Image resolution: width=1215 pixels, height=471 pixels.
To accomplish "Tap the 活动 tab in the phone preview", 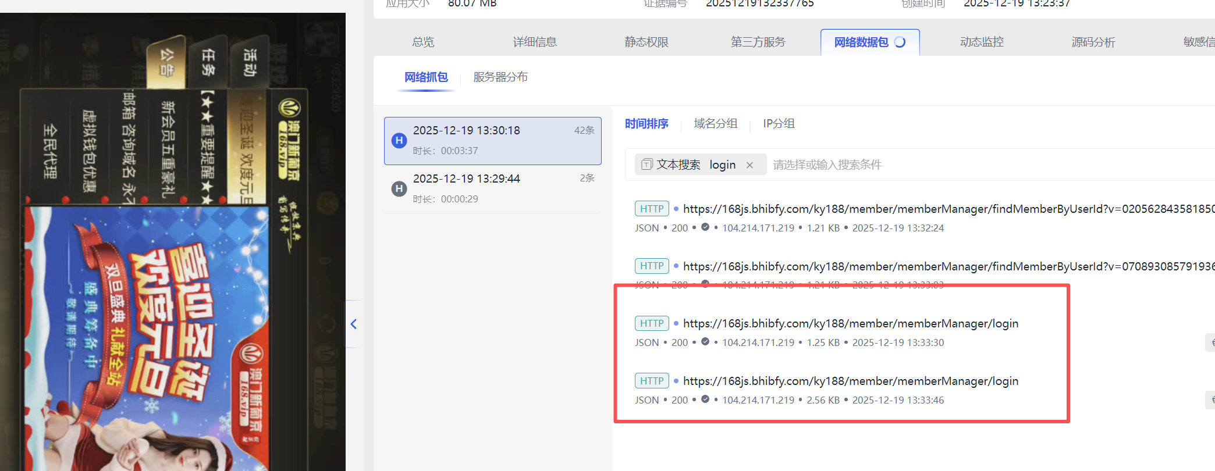I will click(250, 63).
